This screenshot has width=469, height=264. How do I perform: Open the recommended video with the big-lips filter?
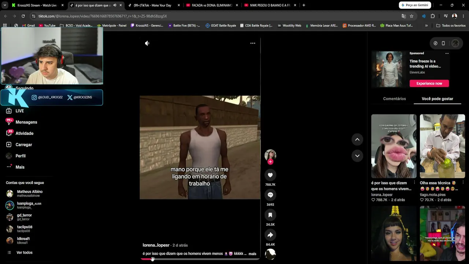[x=394, y=146]
